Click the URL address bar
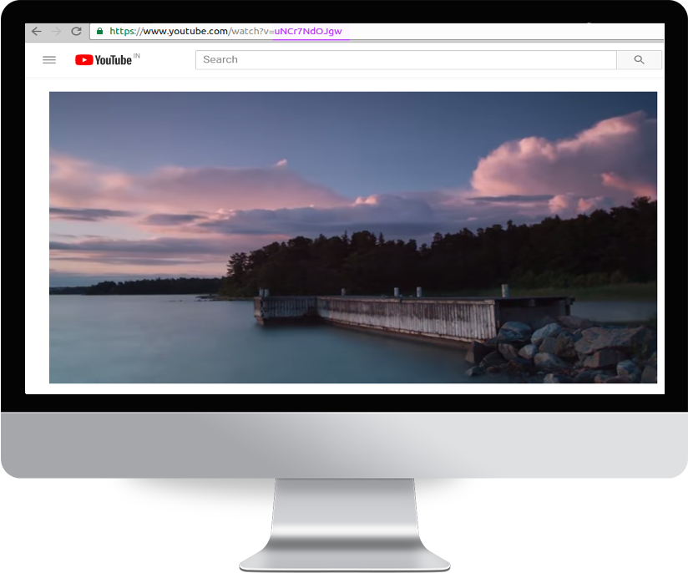Screen dimensions: 688x573 [x=377, y=31]
